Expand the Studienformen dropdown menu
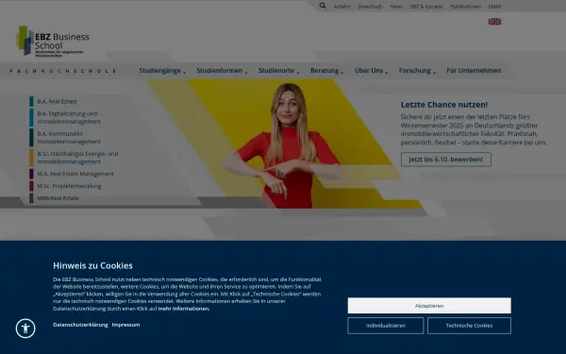566x354 pixels. coord(222,71)
